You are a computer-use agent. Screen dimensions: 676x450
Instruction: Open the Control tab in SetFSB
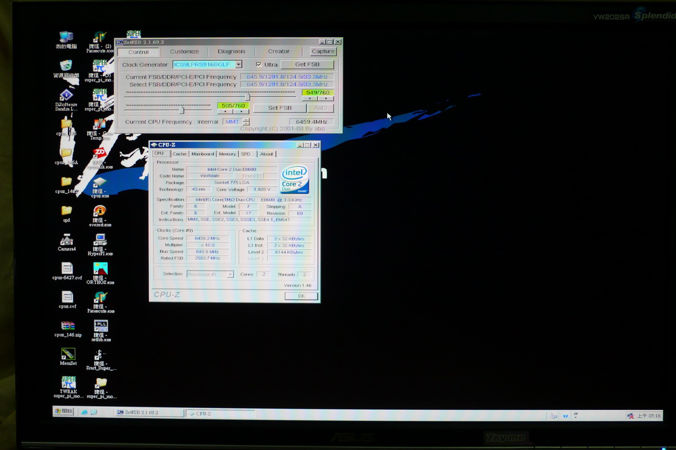(x=138, y=52)
